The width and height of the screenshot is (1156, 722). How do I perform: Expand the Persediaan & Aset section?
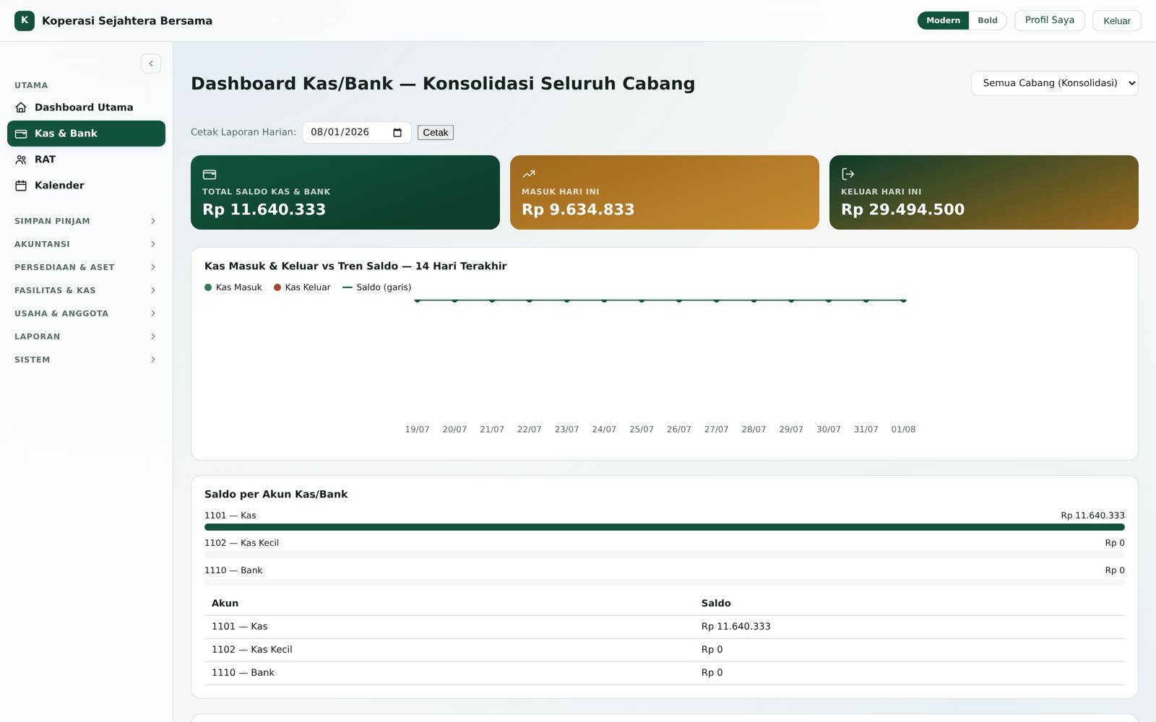point(86,267)
